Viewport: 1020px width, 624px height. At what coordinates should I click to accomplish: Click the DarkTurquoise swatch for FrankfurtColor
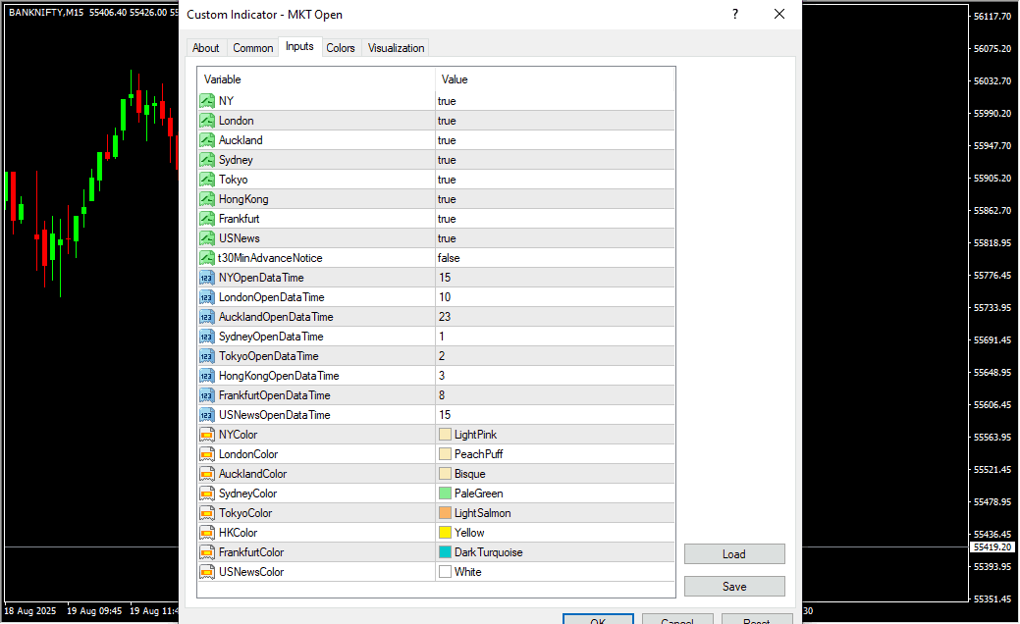point(446,552)
